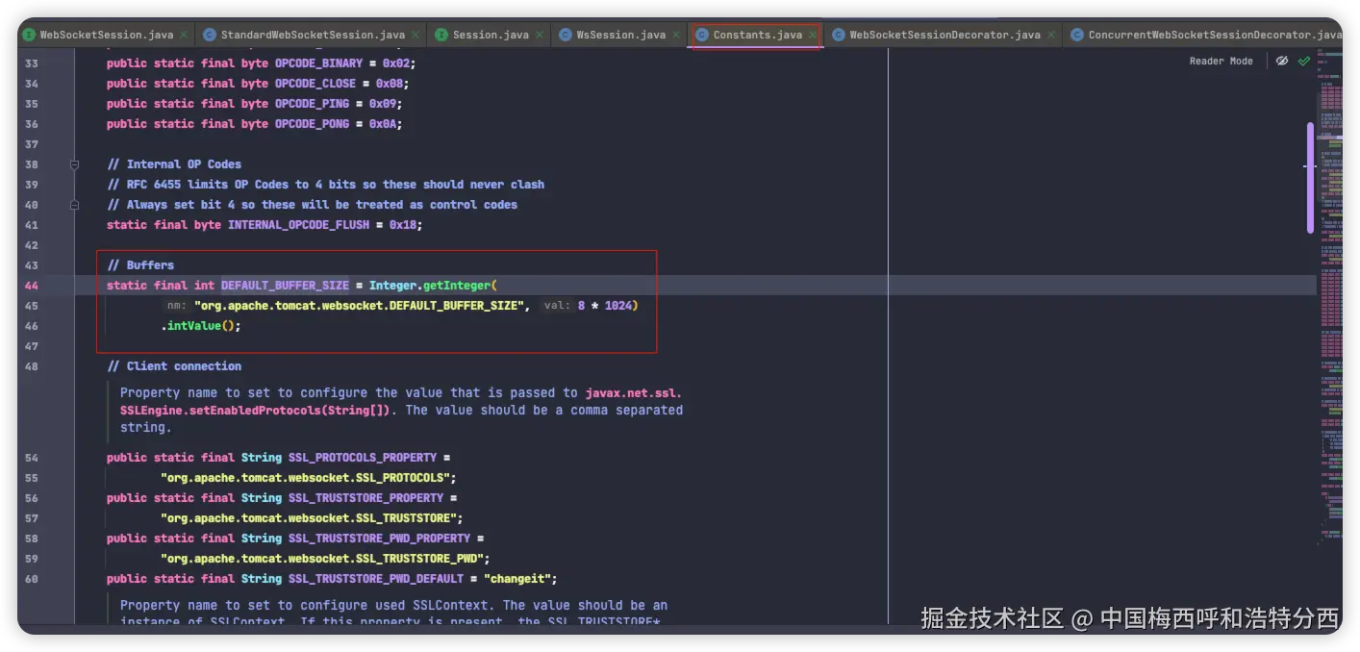Click the line 44 gutter number
The height and width of the screenshot is (652, 1360).
pyautogui.click(x=32, y=286)
